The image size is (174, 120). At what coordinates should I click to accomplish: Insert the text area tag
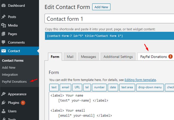point(127,87)
